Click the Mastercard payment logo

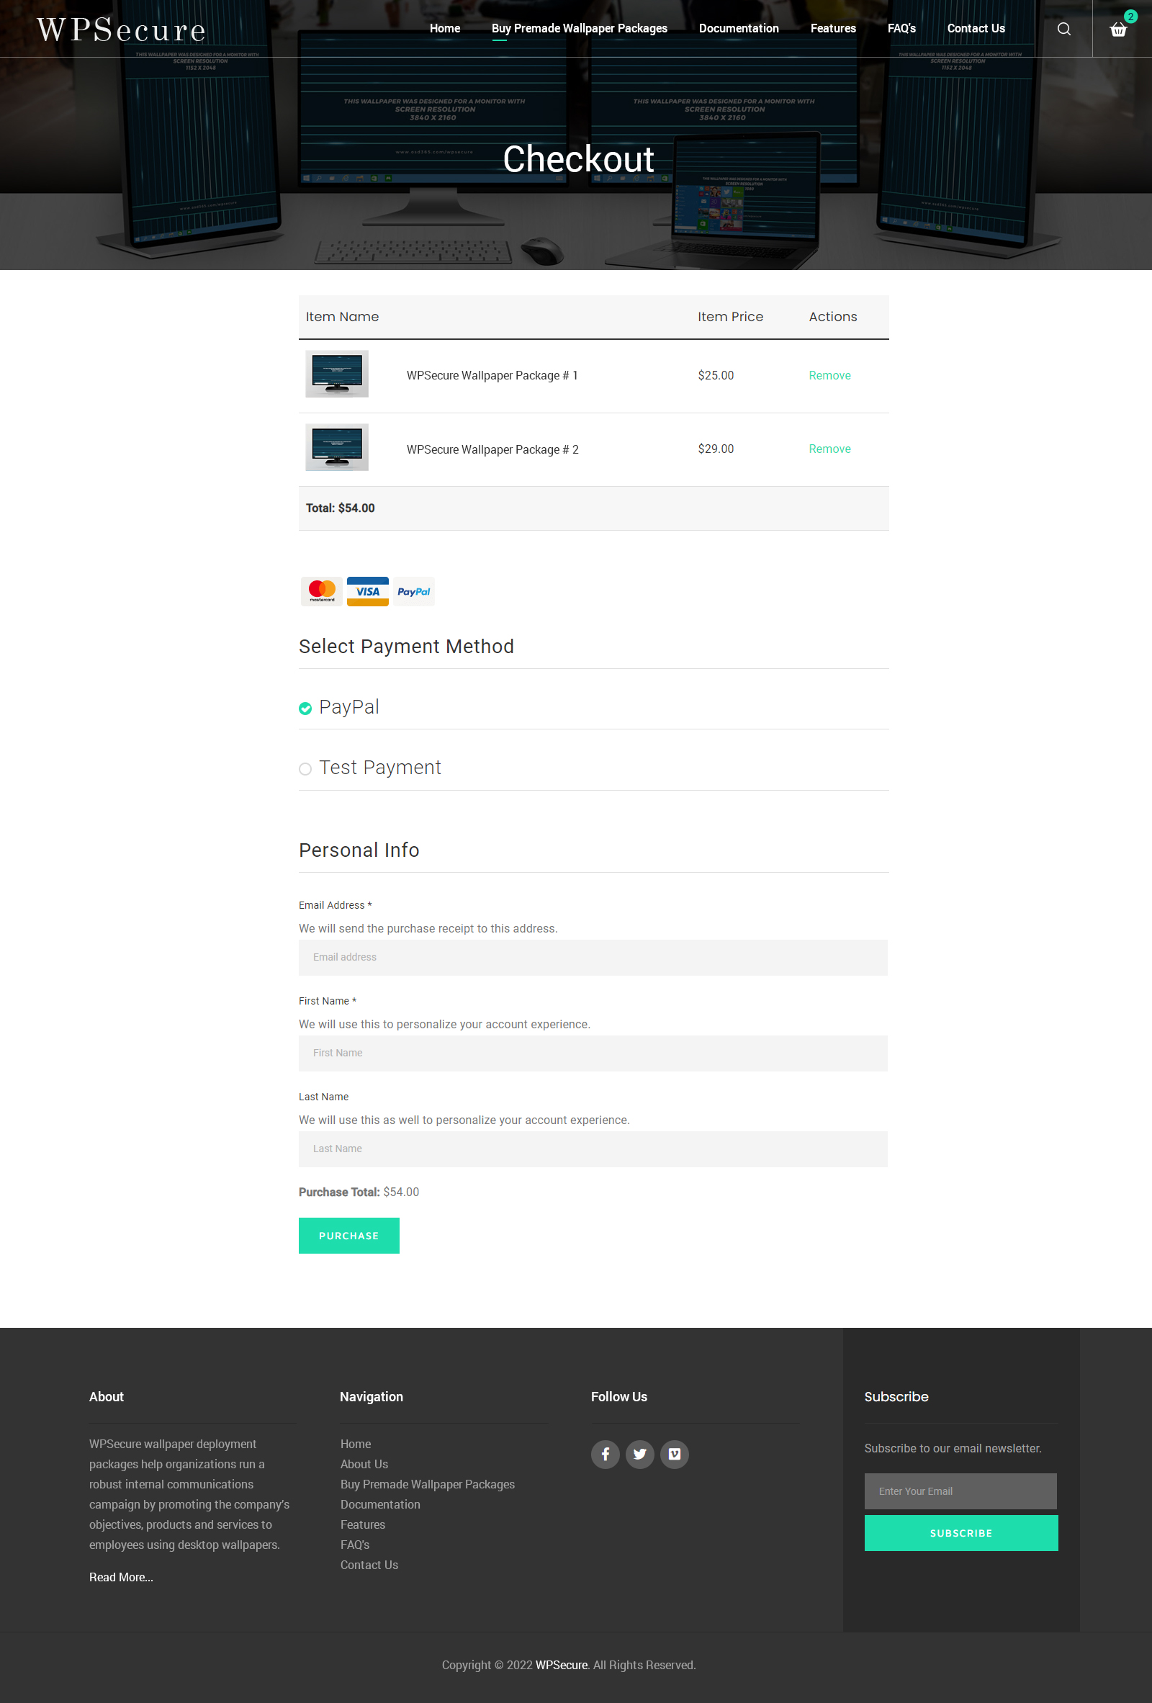pyautogui.click(x=322, y=591)
